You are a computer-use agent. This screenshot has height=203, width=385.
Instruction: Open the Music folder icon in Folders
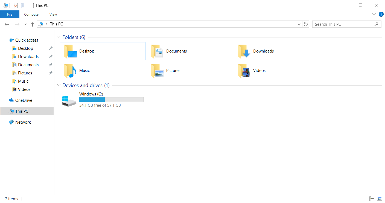click(70, 71)
